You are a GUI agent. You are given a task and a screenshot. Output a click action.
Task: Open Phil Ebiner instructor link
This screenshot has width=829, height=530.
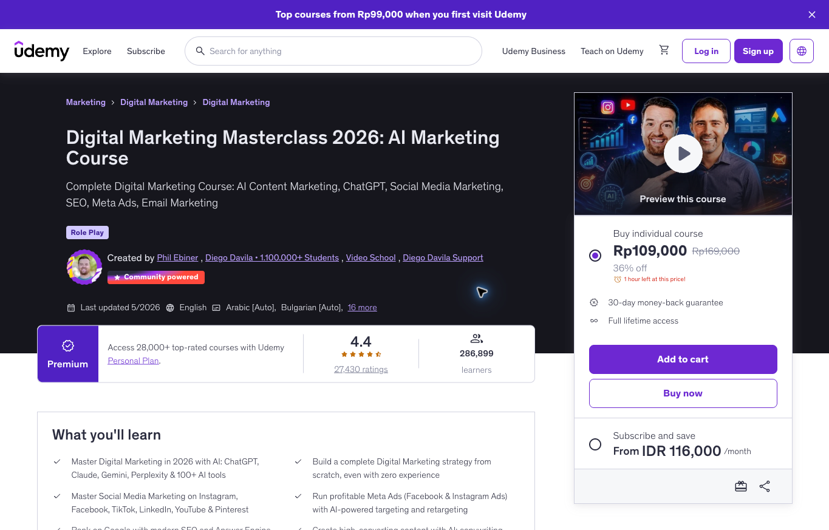coord(177,257)
